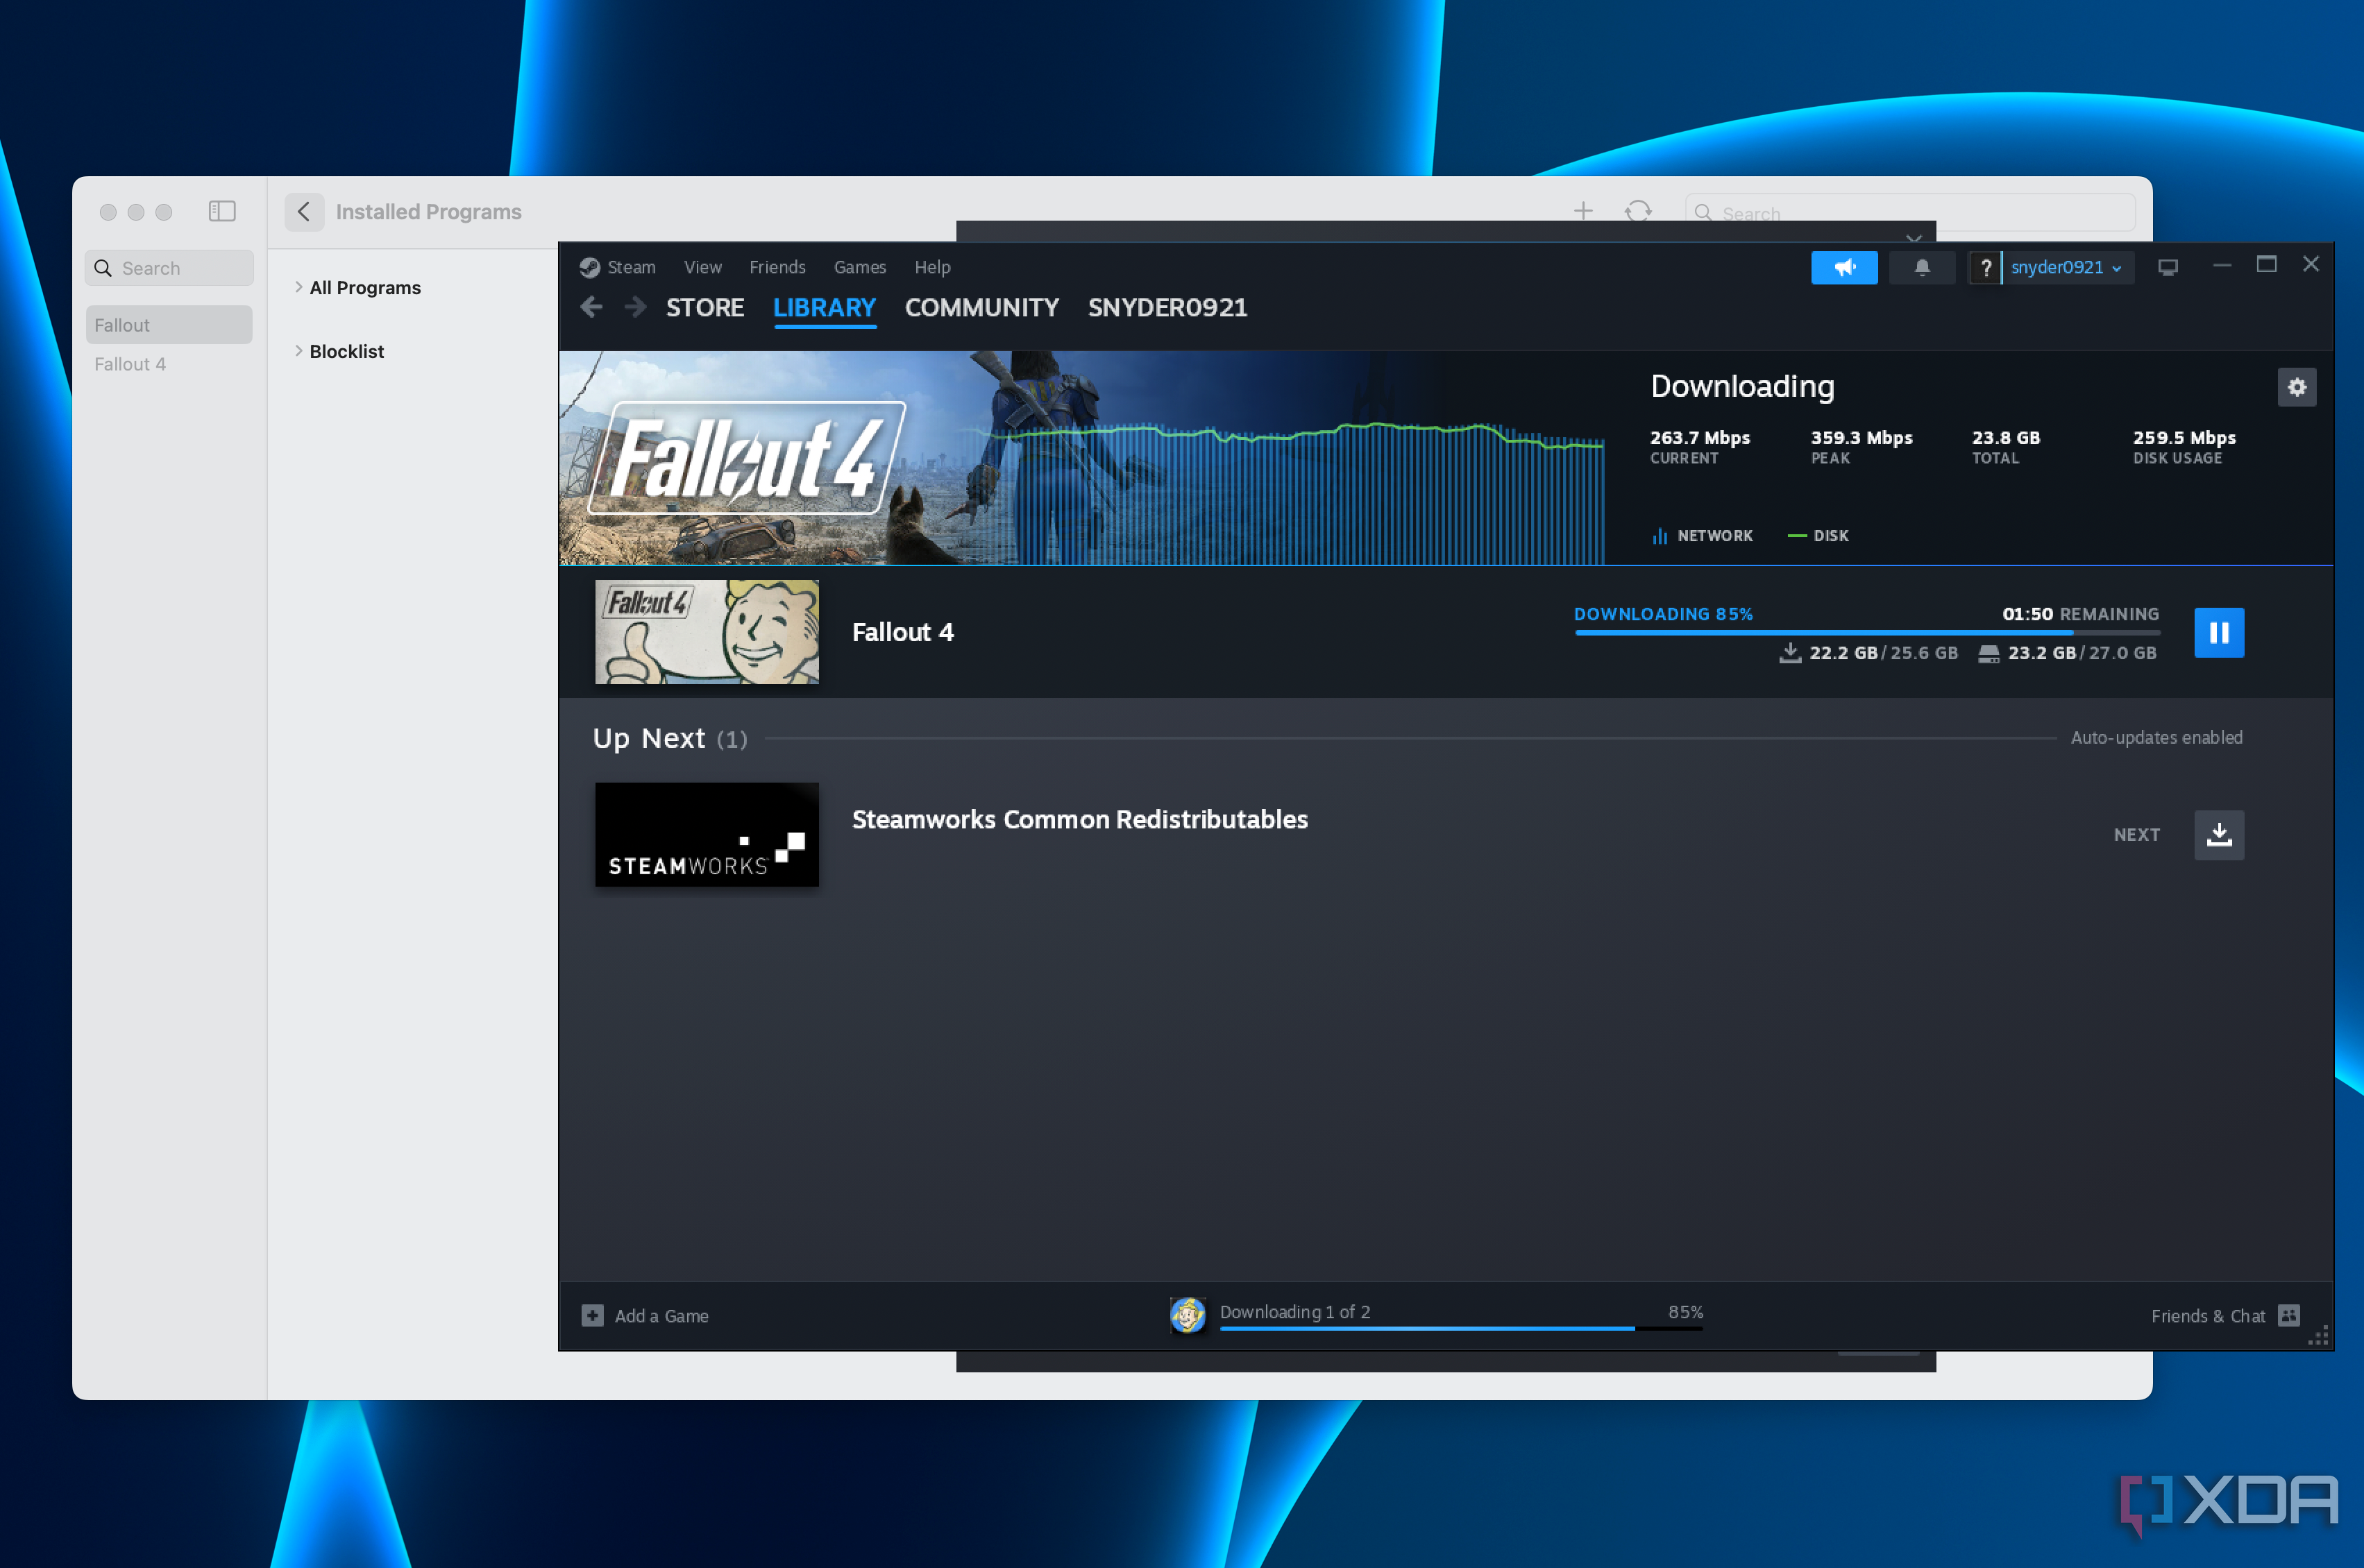Open Friends & Chat
2364x1568 pixels.
pyautogui.click(x=2208, y=1316)
